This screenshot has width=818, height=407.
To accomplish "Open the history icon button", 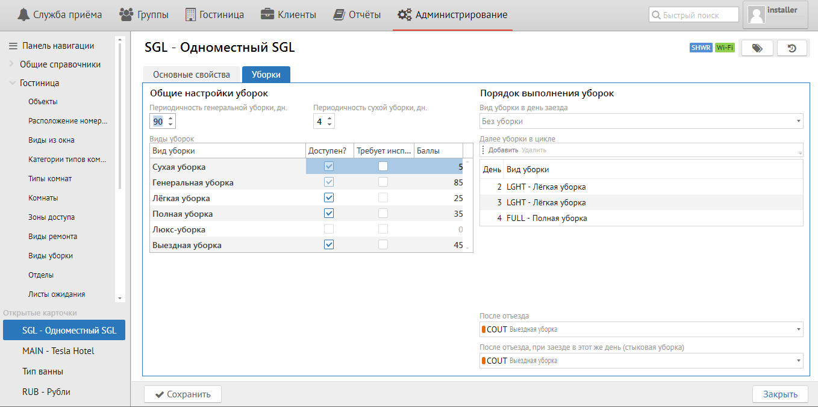I will pos(792,48).
